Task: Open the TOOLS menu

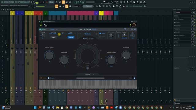Action: pyautogui.click(x=25, y=2)
